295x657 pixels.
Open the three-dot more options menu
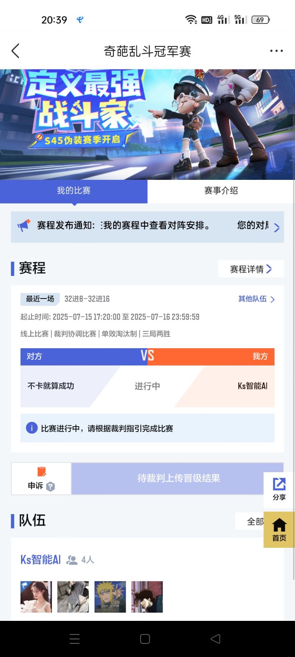coord(276,51)
